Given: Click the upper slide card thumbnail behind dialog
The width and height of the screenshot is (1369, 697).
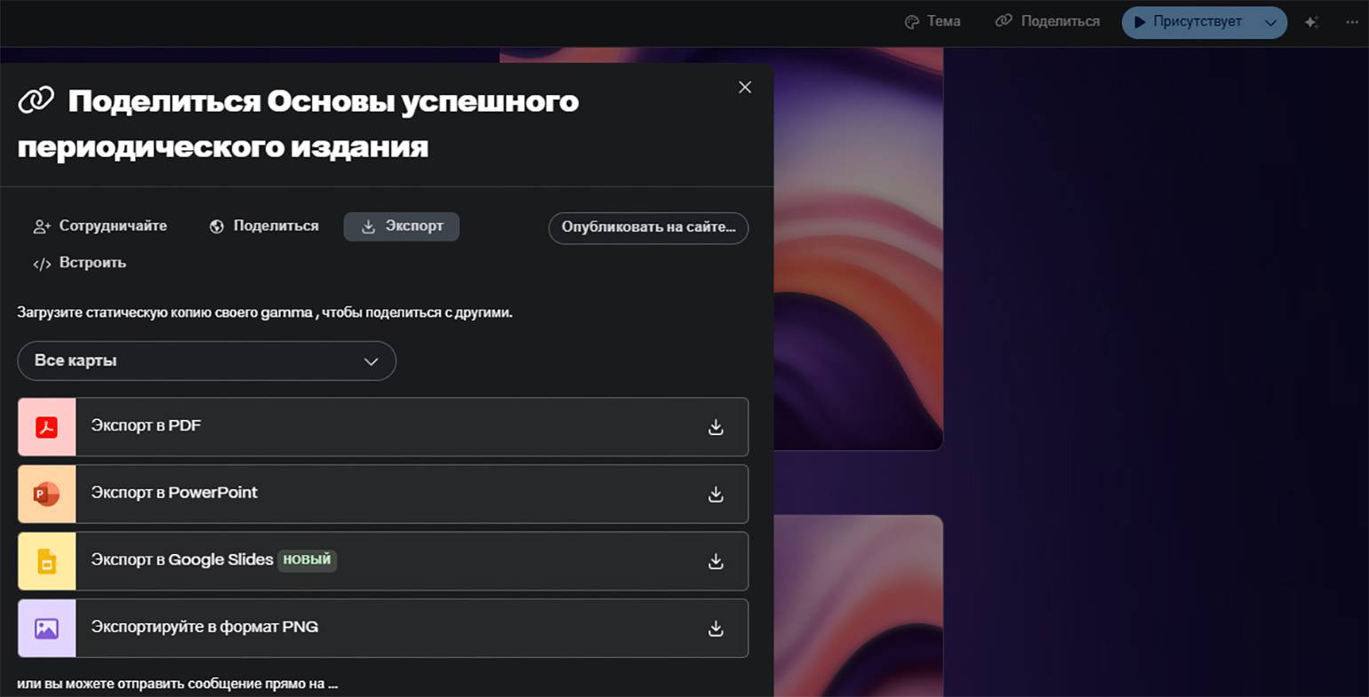Looking at the screenshot, I should click(858, 249).
